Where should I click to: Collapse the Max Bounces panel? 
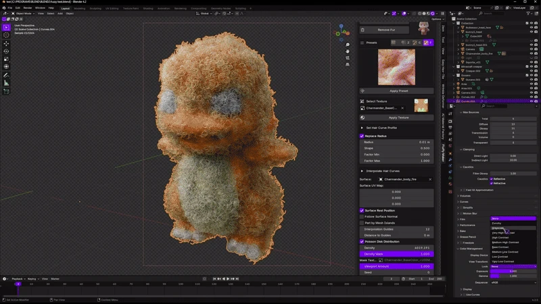pos(461,112)
